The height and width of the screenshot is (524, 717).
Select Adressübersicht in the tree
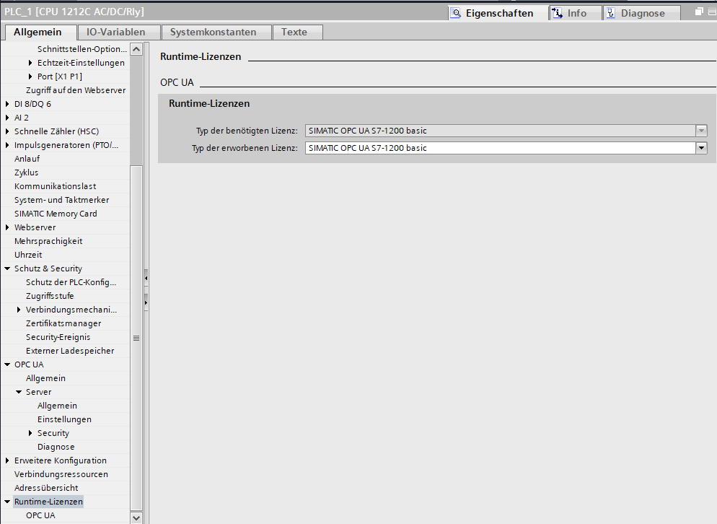(46, 488)
